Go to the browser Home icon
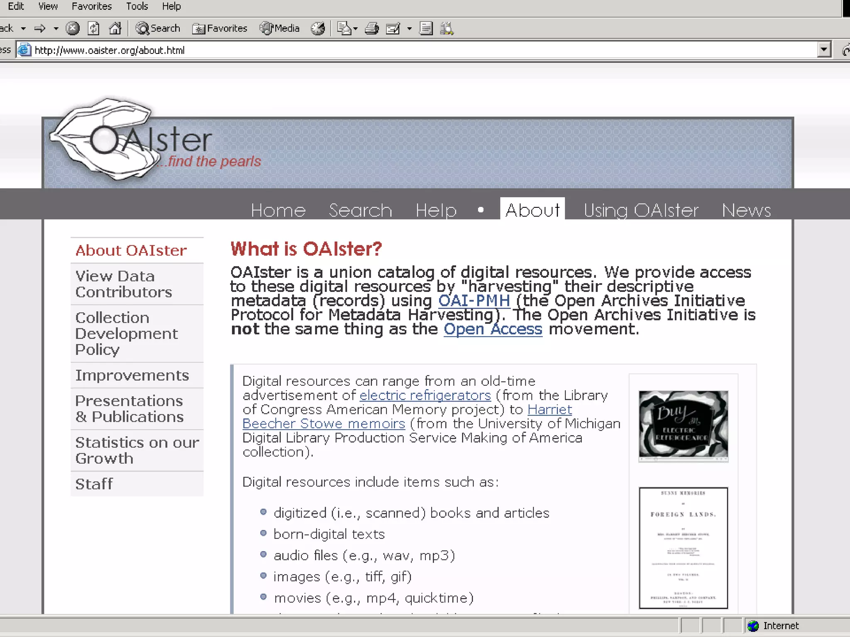The image size is (850, 637). click(x=115, y=28)
